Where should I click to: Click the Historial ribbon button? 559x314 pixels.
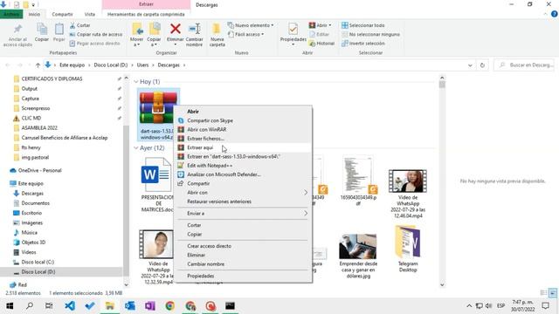pyautogui.click(x=321, y=43)
